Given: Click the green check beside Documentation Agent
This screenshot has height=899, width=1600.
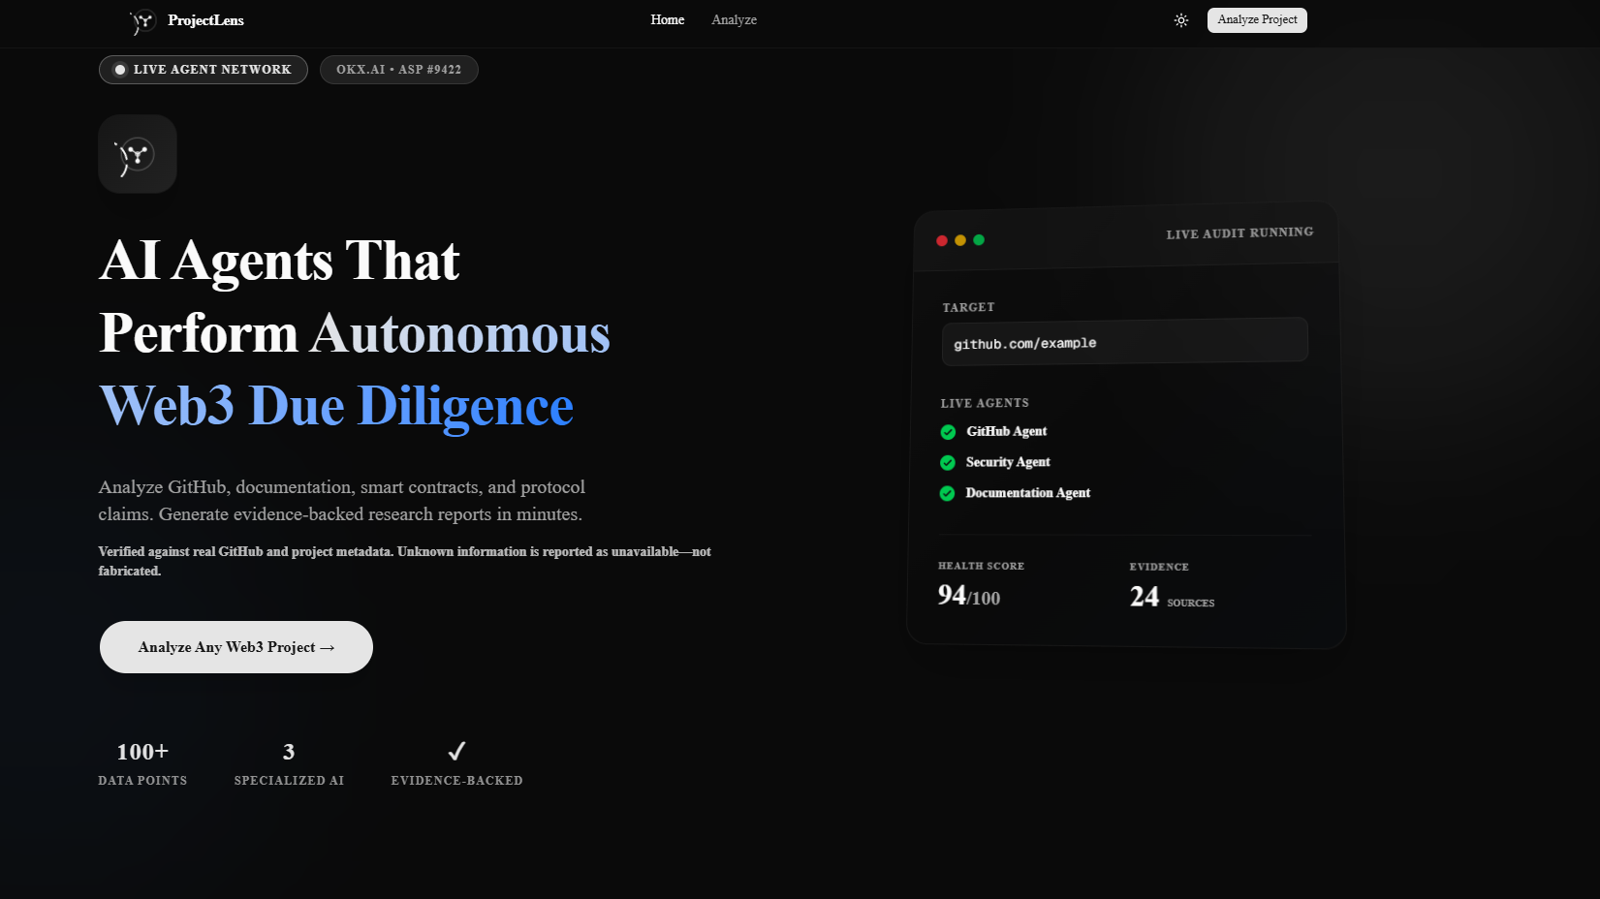Looking at the screenshot, I should (947, 494).
